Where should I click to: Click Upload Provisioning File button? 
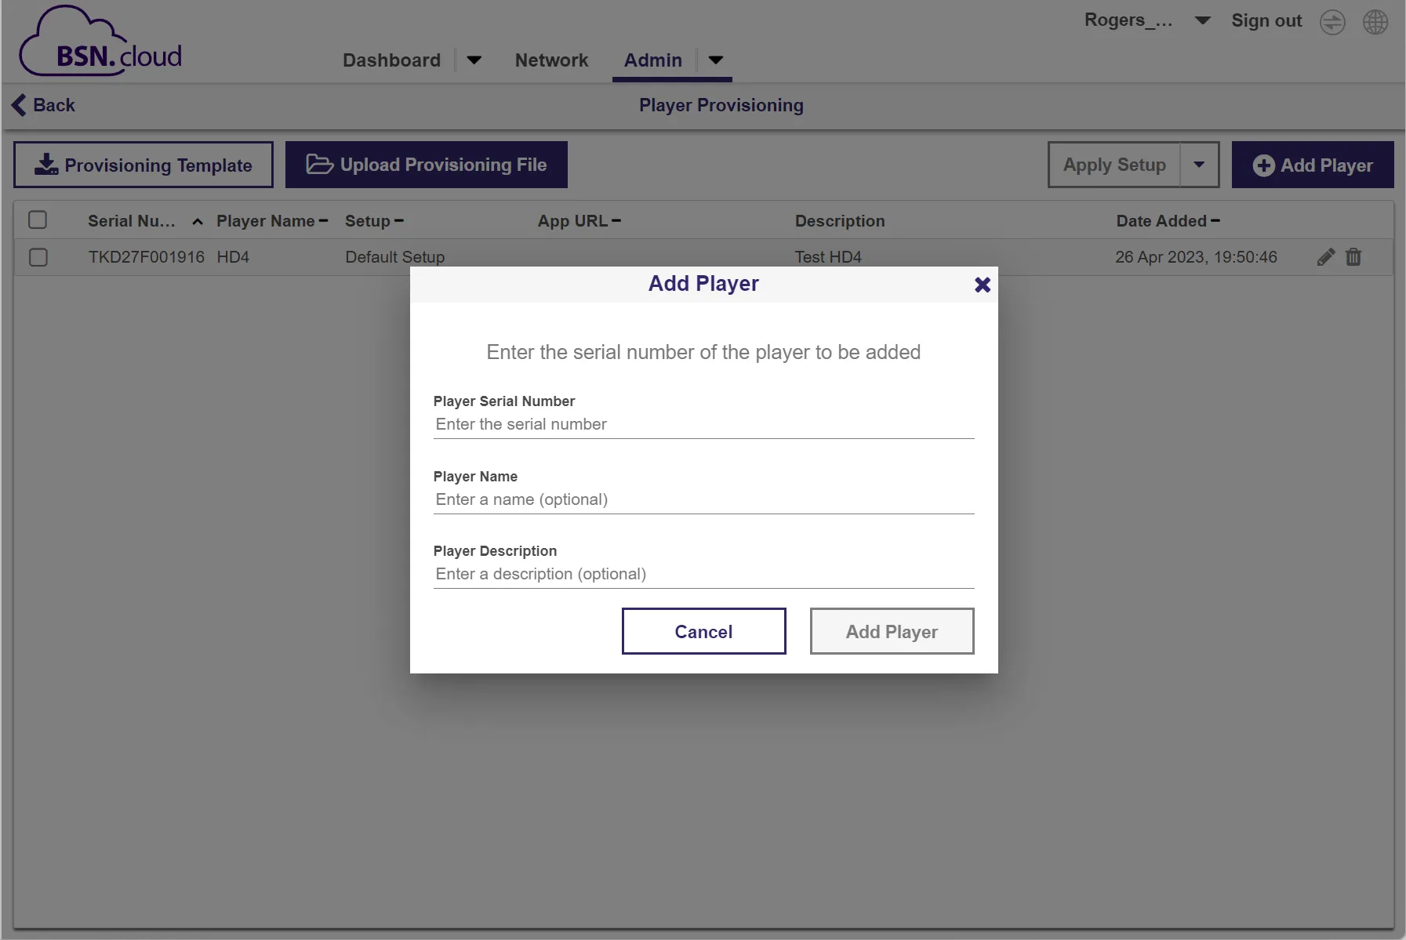click(426, 165)
